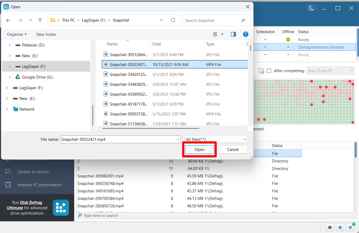Viewport: 359px width, 233px height.
Task: Expand the Plebeian (D:) drive node
Action: [10, 45]
